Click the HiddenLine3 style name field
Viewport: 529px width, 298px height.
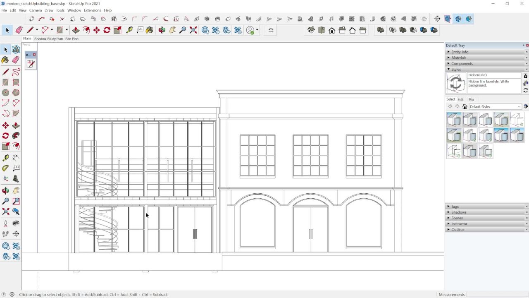pyautogui.click(x=494, y=75)
